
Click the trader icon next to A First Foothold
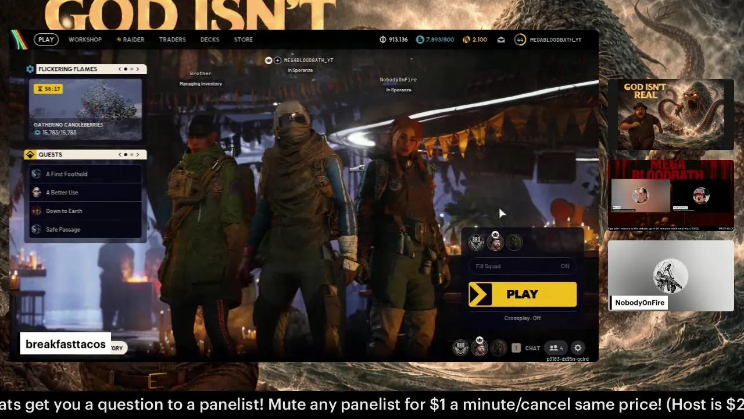pyautogui.click(x=37, y=174)
